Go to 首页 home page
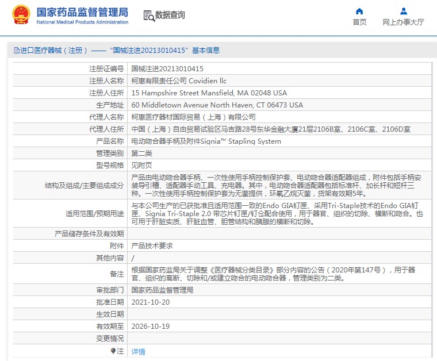Viewport: 437px width, 361px height. pos(359,22)
